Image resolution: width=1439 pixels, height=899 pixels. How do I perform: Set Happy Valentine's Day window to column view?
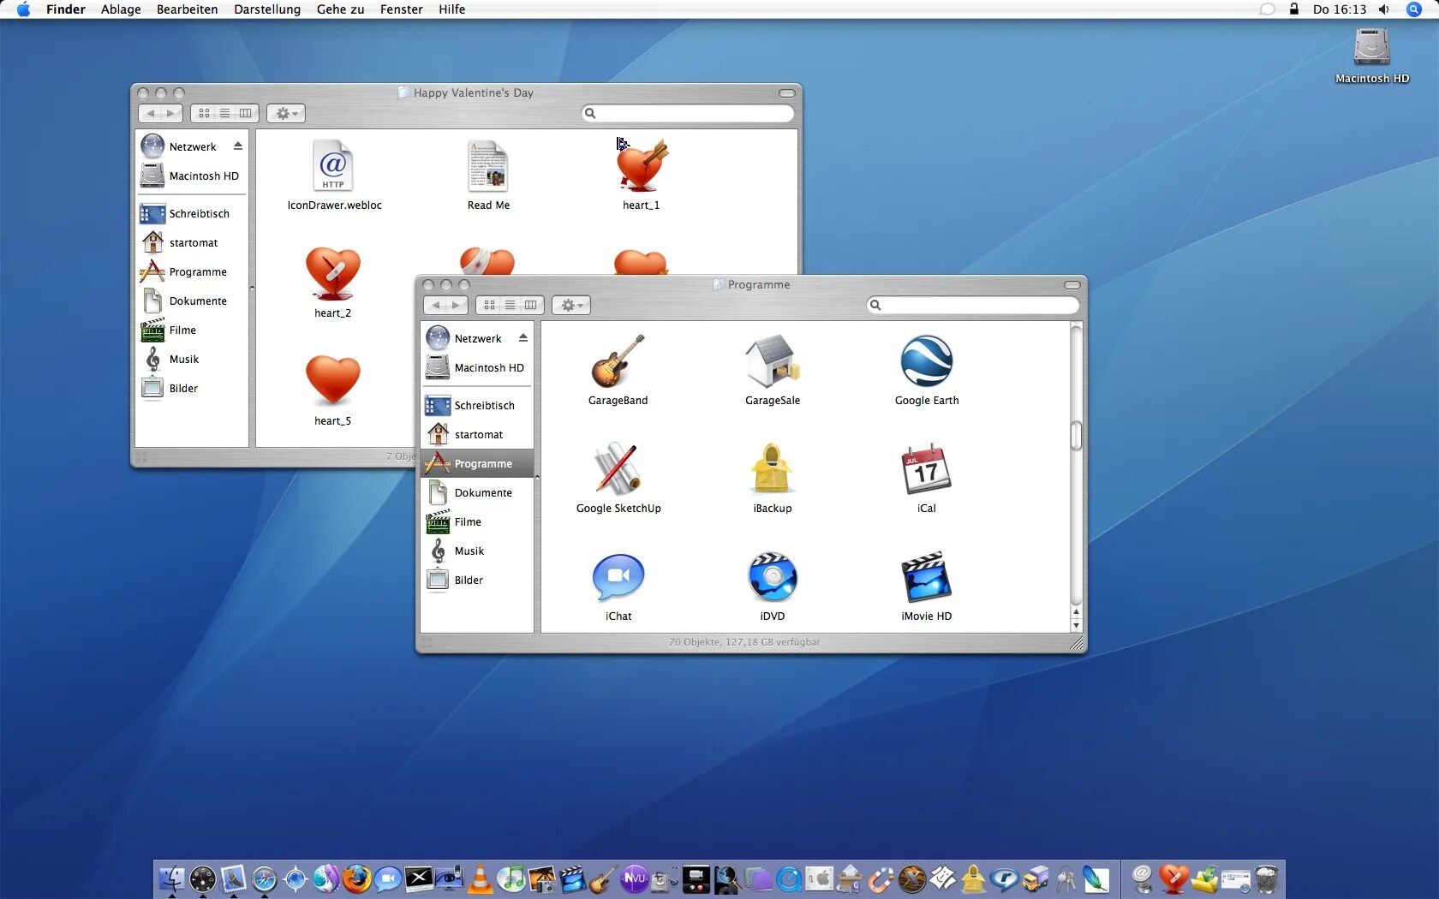click(246, 113)
